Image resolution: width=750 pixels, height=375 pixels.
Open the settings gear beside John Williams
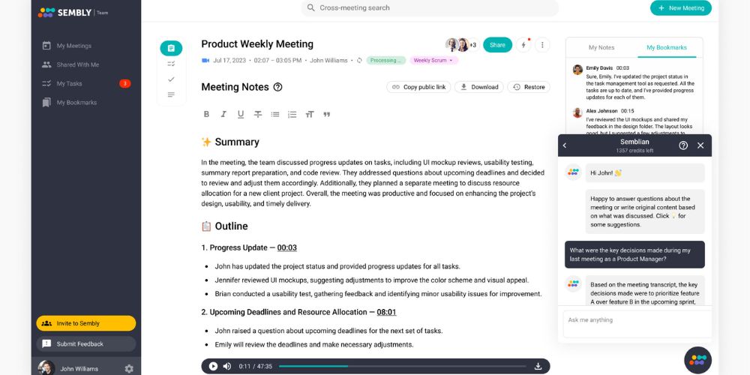129,369
